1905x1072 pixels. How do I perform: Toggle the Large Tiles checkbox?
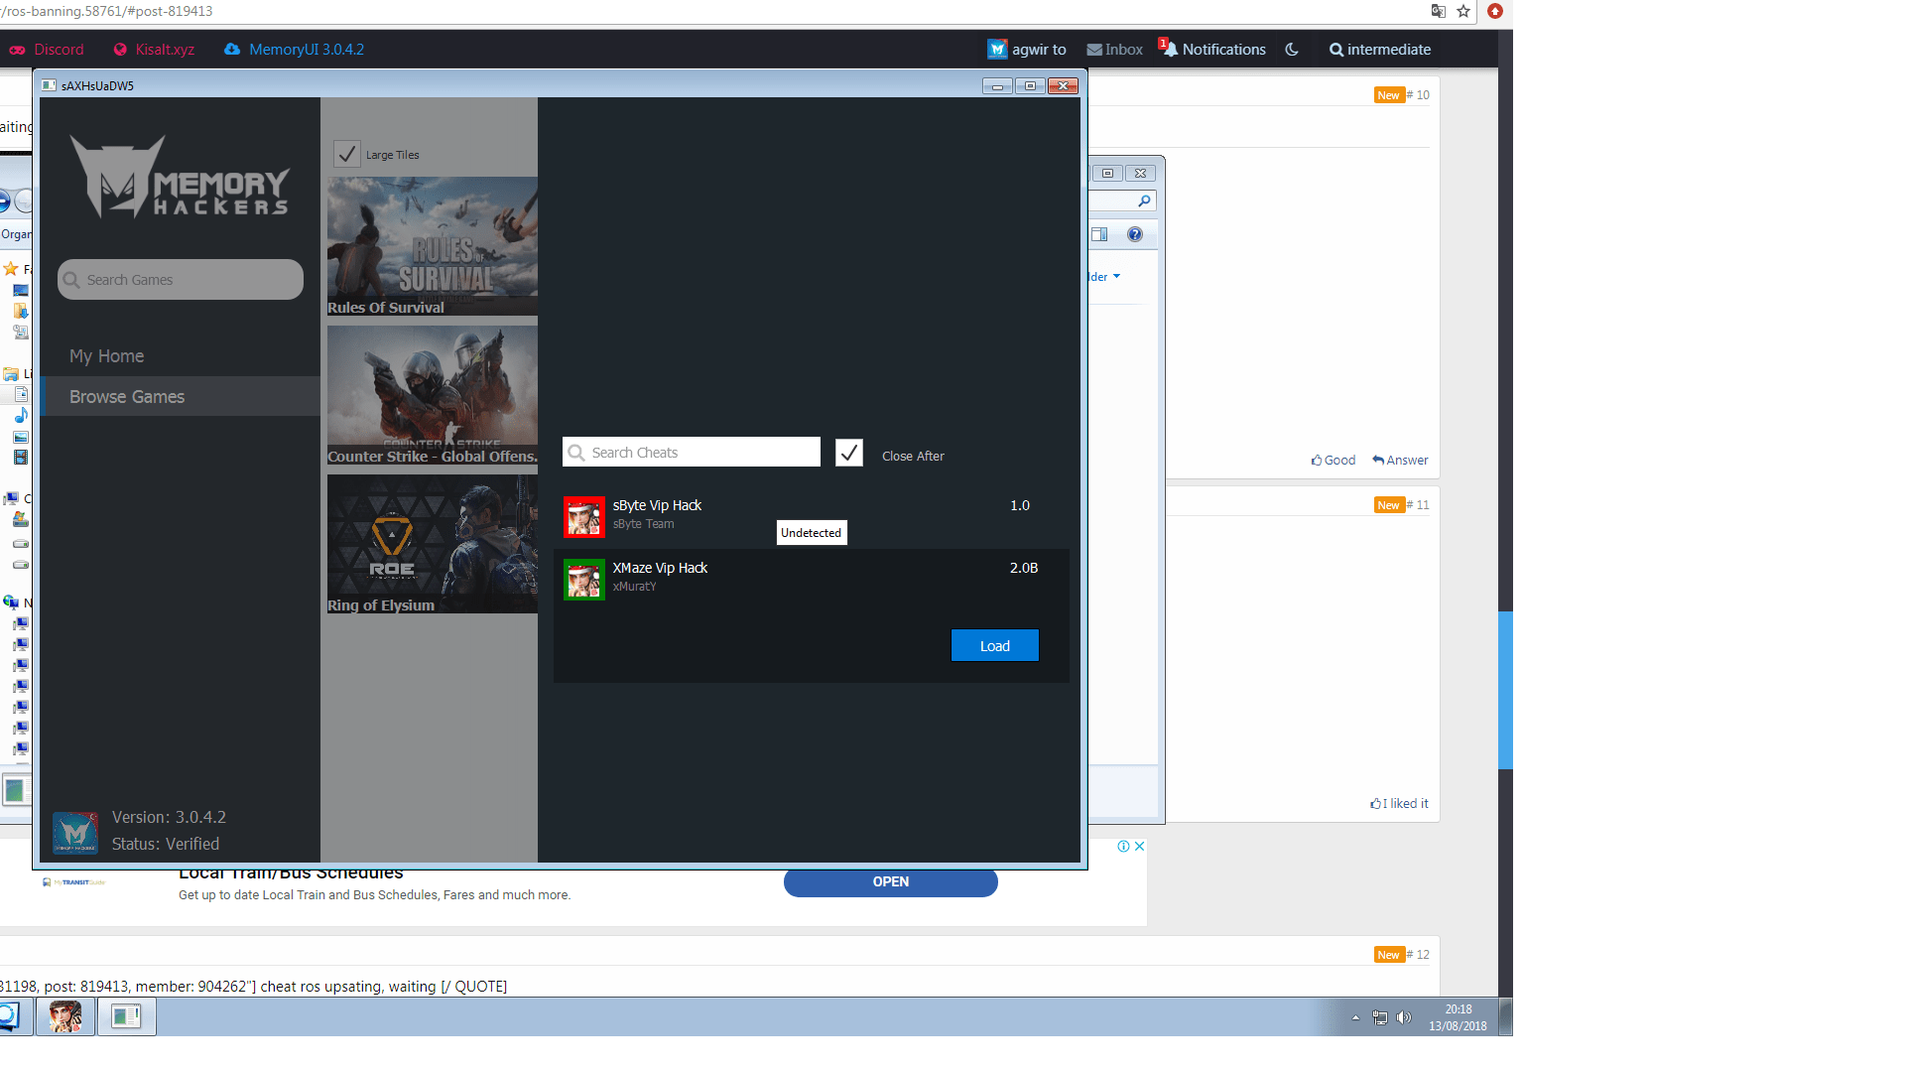point(346,154)
